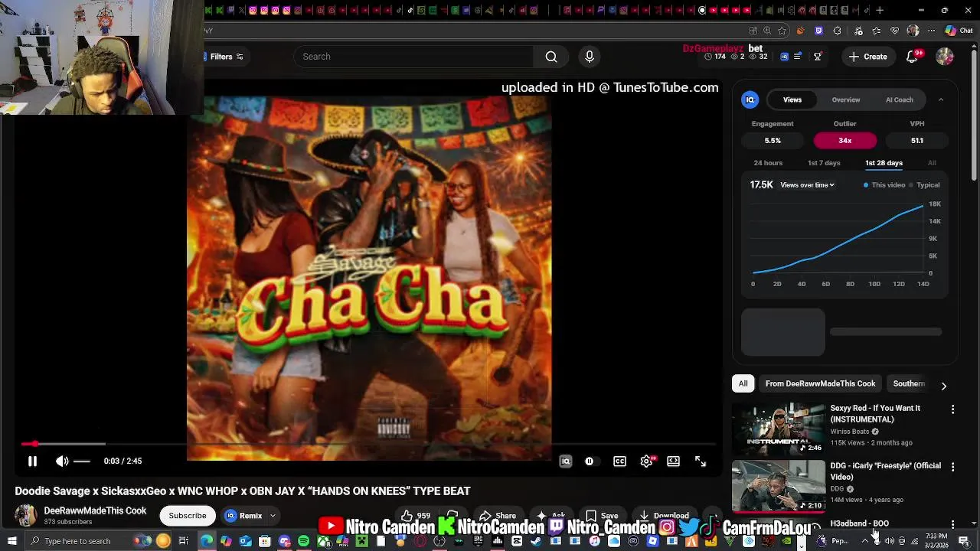The height and width of the screenshot is (551, 980).
Task: Toggle closed captions in player
Action: (x=619, y=461)
